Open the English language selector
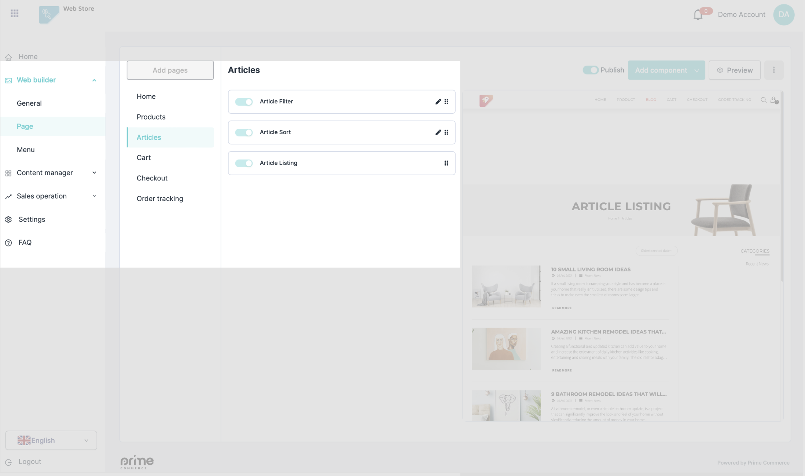This screenshot has width=805, height=476. tap(51, 440)
